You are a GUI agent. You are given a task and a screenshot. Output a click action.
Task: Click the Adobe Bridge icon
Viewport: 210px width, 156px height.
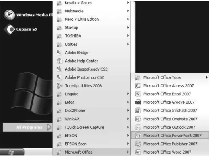(x=59, y=53)
